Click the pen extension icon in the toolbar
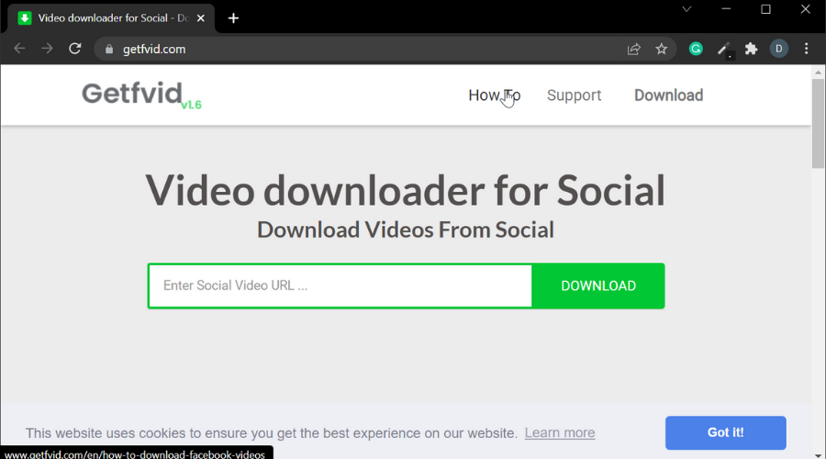Screen dimensions: 826x459 (x=724, y=50)
